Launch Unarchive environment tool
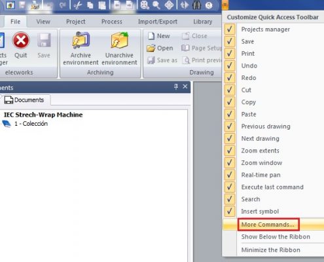The image size is (324, 262). [119, 48]
